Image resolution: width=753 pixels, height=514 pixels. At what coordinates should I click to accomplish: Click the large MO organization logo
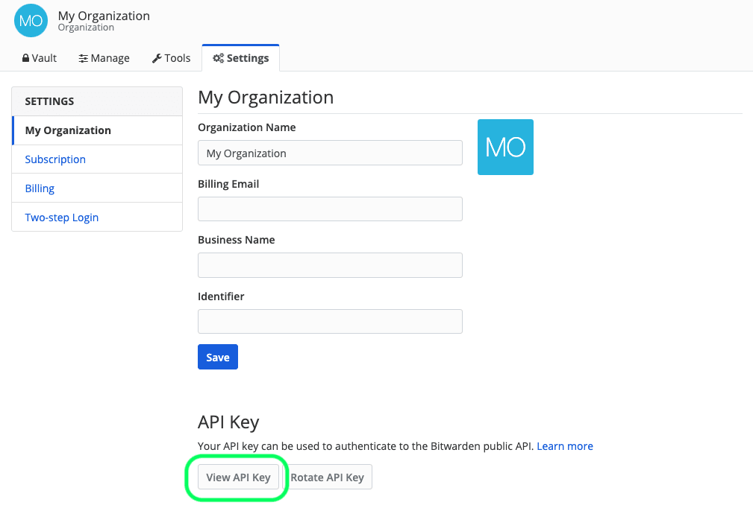[x=505, y=147]
